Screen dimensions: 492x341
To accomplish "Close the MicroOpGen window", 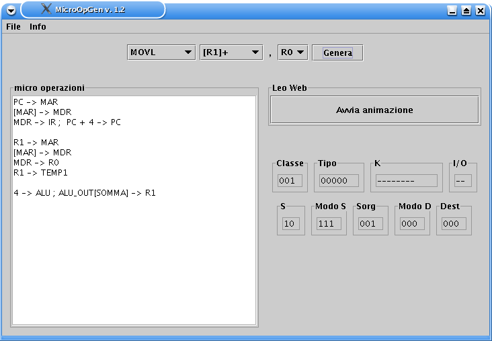I will click(480, 10).
